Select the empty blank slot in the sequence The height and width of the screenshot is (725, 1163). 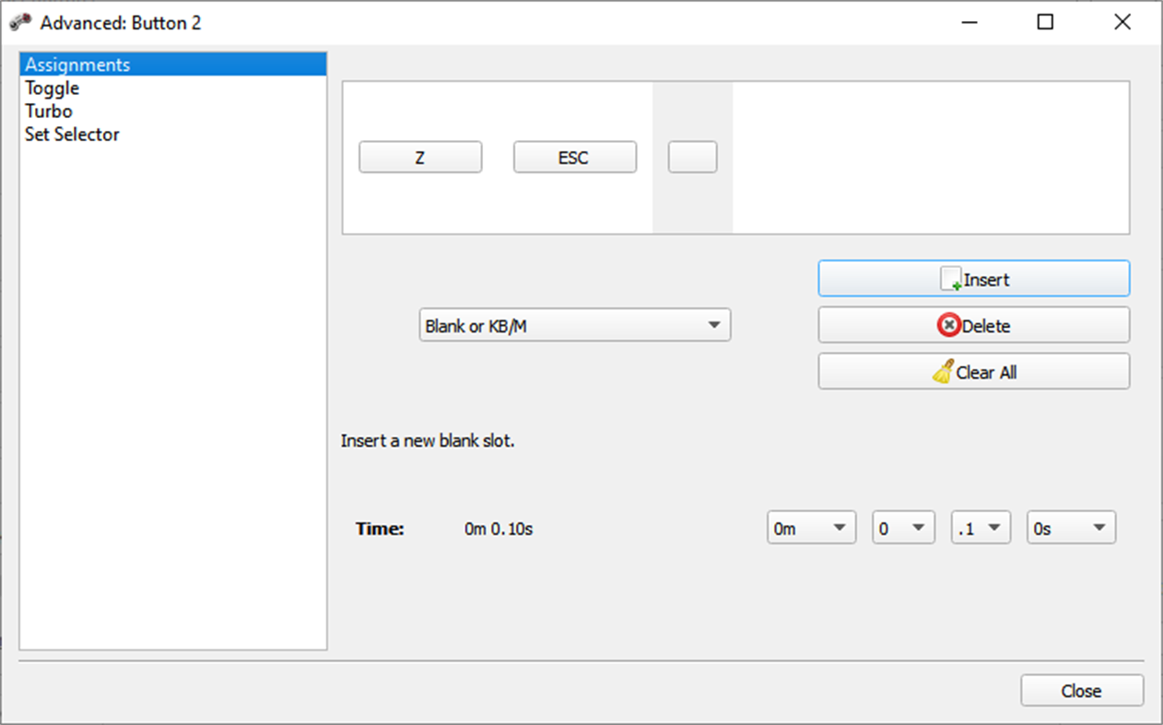pyautogui.click(x=692, y=157)
